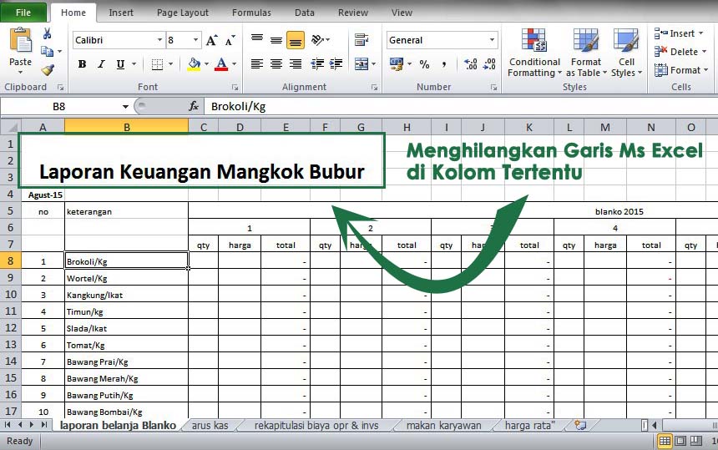Click Increase Decimal icon
Image resolution: width=718 pixels, height=450 pixels.
click(471, 64)
